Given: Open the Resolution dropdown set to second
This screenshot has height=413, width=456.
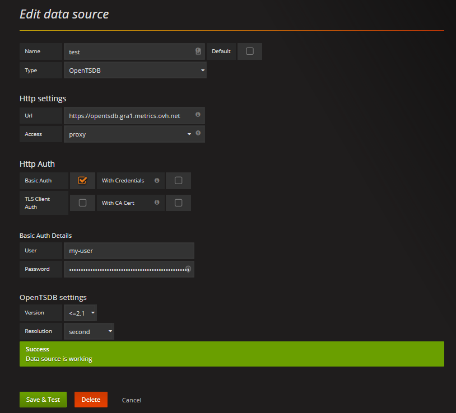Looking at the screenshot, I should click(90, 332).
